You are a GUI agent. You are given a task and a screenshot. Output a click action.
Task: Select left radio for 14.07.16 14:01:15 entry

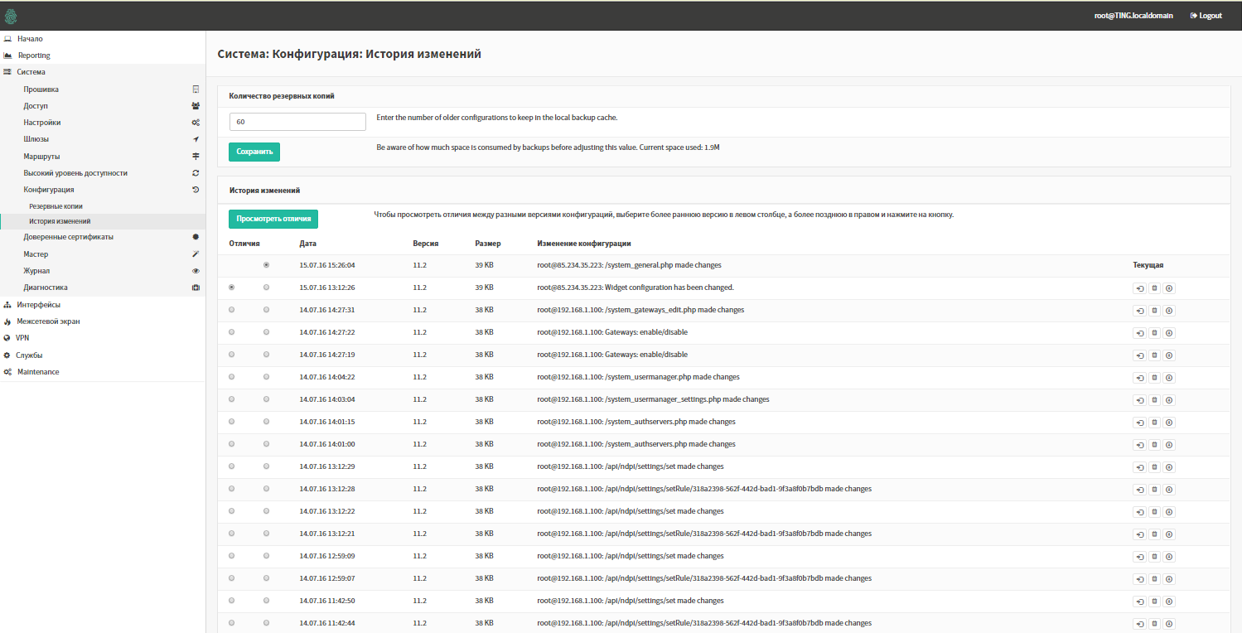[x=231, y=422]
